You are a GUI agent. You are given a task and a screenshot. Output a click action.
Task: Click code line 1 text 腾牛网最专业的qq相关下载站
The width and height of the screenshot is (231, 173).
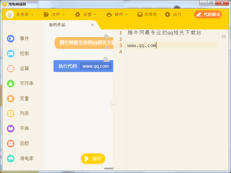[164, 33]
